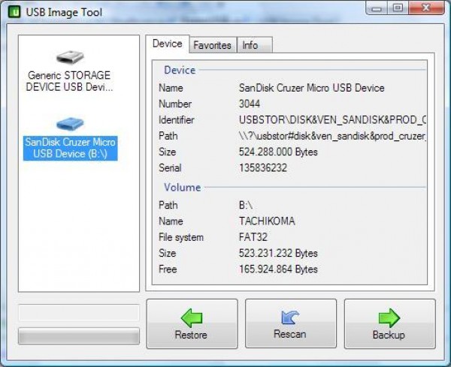The height and width of the screenshot is (367, 451).
Task: Click free space value 165.924.864 Bytes
Action: click(x=278, y=269)
